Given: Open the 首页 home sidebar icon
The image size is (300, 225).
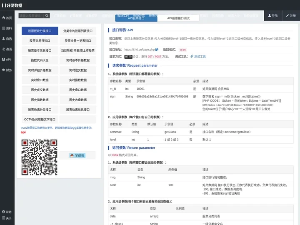Looking at the screenshot, I should [7, 18].
